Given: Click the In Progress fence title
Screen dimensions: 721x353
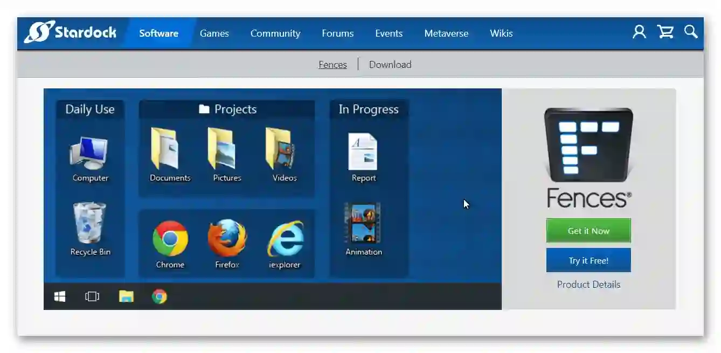Looking at the screenshot, I should [369, 109].
